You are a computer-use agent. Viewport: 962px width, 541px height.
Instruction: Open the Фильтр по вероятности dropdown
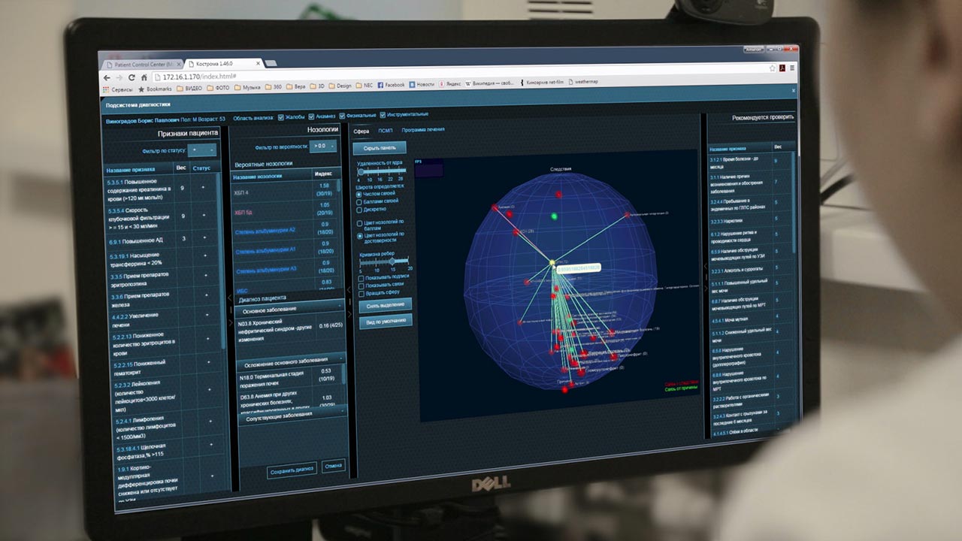point(324,146)
